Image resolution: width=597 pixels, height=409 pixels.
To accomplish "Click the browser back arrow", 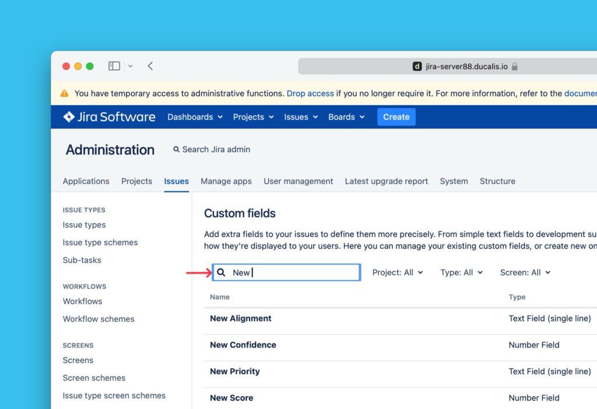I will (150, 66).
